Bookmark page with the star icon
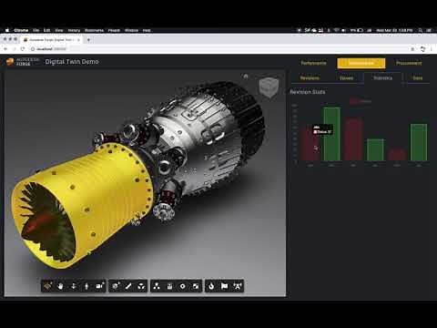 [412, 49]
